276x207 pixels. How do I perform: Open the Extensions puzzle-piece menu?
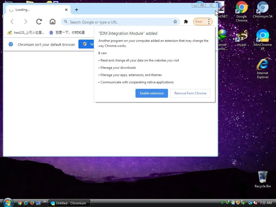coord(186,22)
